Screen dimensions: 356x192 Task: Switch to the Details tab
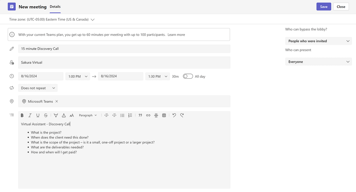click(55, 7)
